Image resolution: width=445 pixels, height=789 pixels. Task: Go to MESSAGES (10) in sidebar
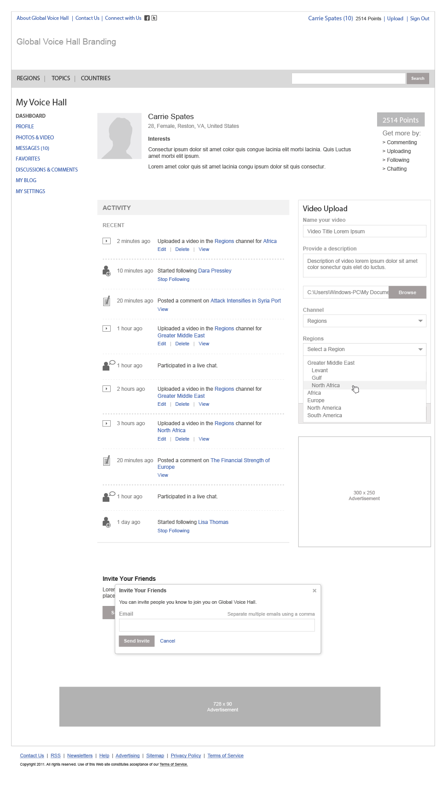pos(33,148)
